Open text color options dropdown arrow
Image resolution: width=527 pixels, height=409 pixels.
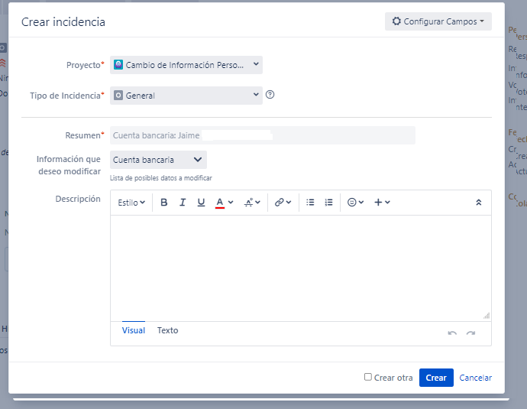[x=231, y=202]
